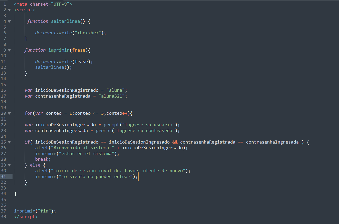The image size is (339, 224).
Task: Click the "<br><br>" string literal
Action: [x=88, y=33]
